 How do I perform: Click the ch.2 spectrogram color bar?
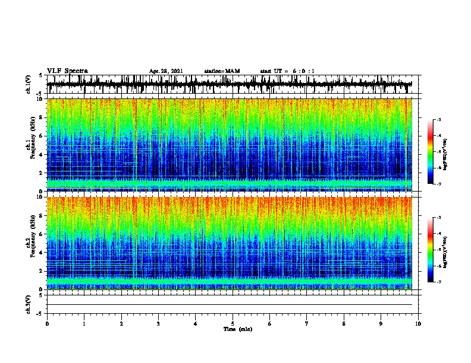[x=430, y=250]
